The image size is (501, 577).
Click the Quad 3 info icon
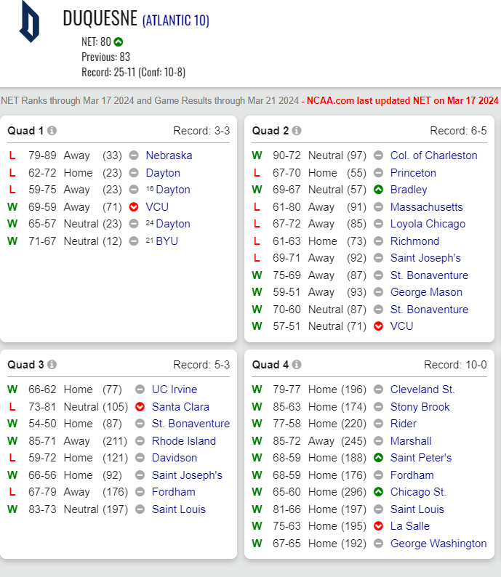coord(52,365)
